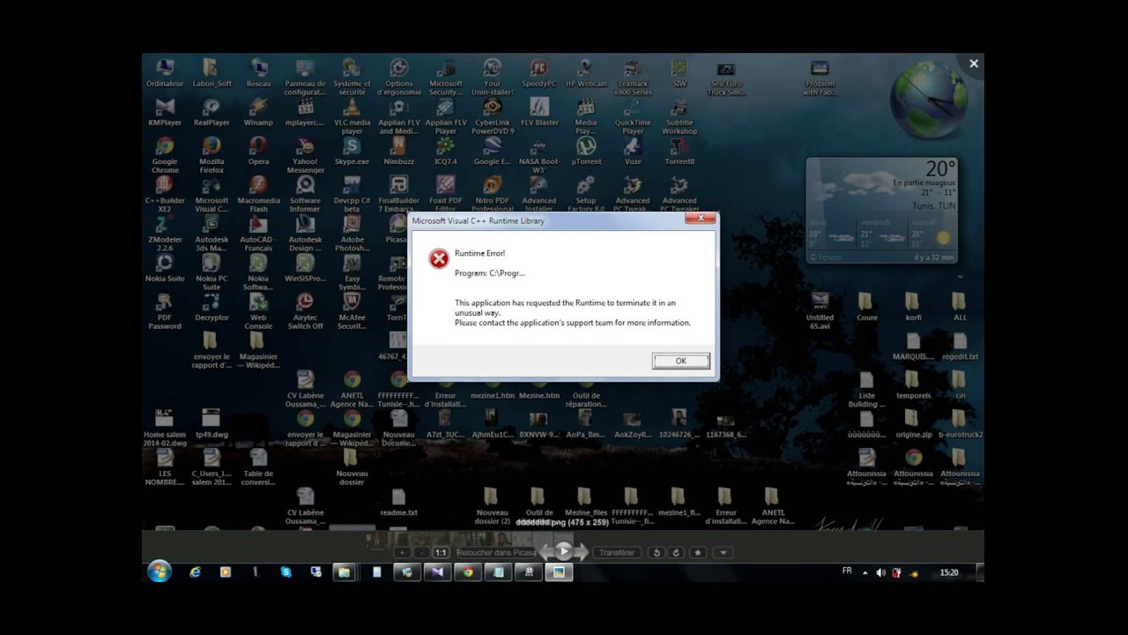1128x635 pixels.
Task: Select the Coure folder icon
Action: [x=866, y=308]
